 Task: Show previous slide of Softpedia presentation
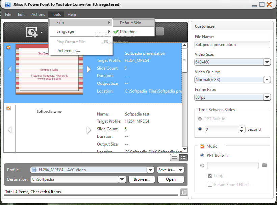click(10, 69)
